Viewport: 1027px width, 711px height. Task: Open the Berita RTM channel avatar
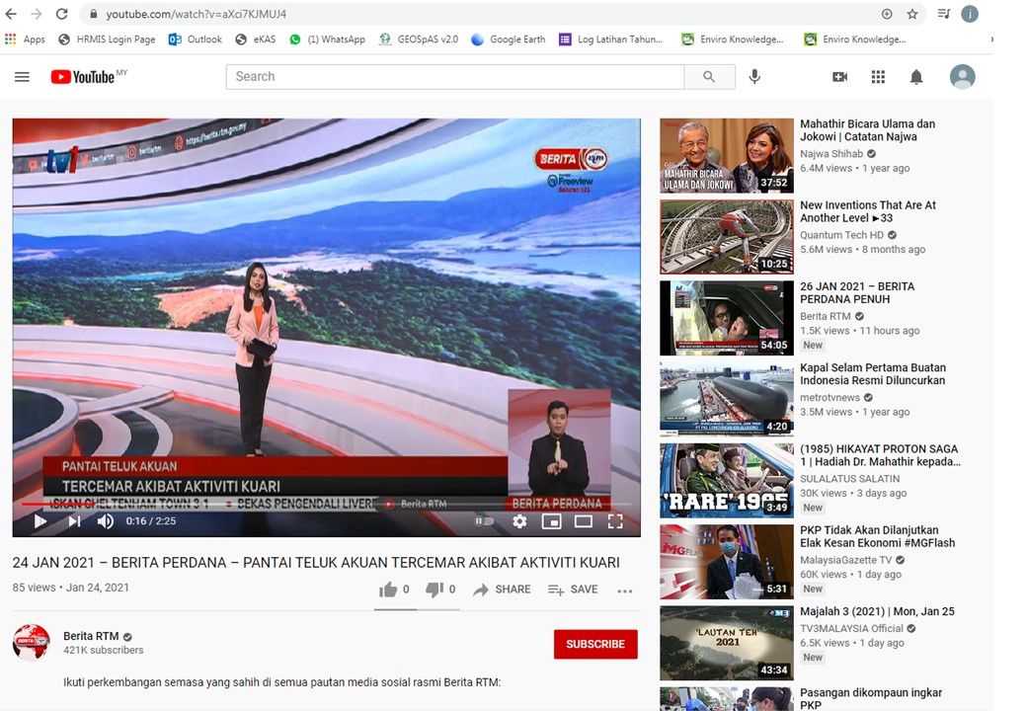coord(32,642)
